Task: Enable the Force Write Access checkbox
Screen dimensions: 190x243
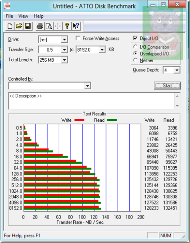Action: [x=78, y=38]
